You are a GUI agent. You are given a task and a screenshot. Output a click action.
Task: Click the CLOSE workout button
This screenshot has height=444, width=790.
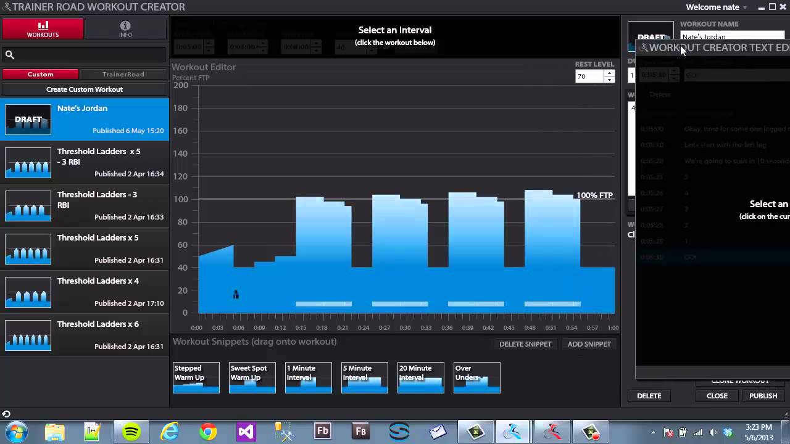point(717,396)
